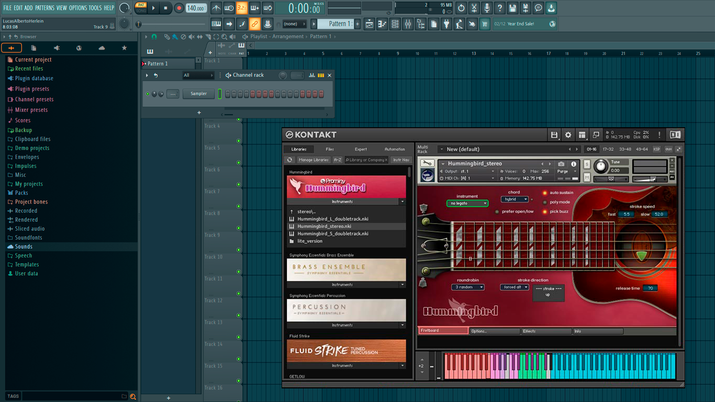
Task: Click the undo history circular arrow icon
Action: click(461, 8)
